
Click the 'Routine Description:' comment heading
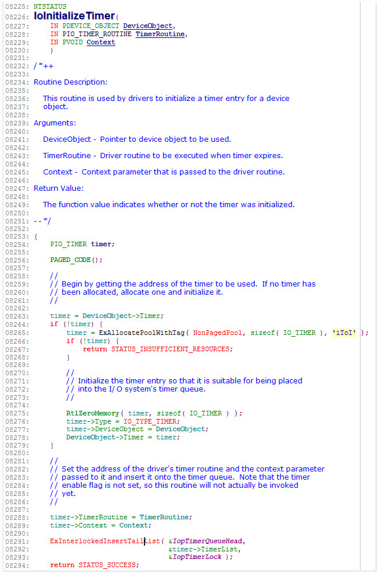pyautogui.click(x=70, y=82)
